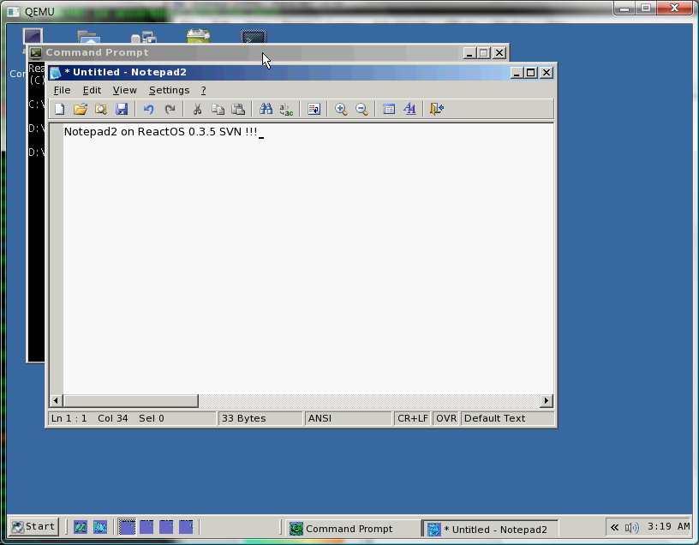Open the scheme customization icon
The width and height of the screenshot is (699, 545).
click(x=409, y=109)
